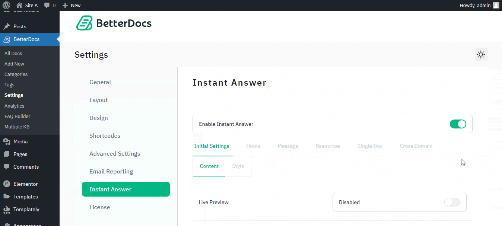Image resolution: width=502 pixels, height=226 pixels.
Task: Disable the Enable Instant Answer toggle
Action: pyautogui.click(x=458, y=124)
